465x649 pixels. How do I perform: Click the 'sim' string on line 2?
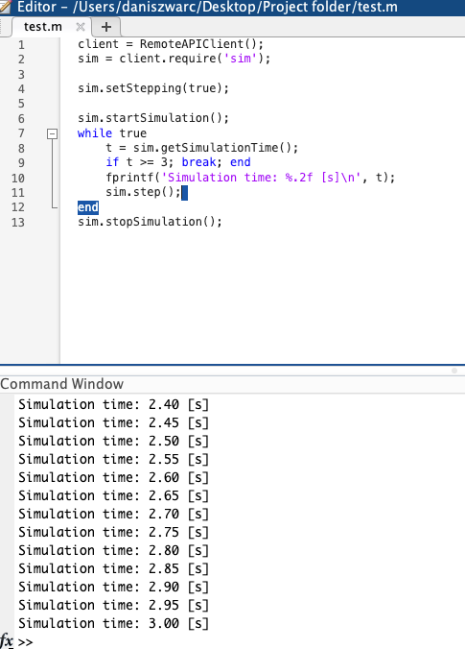coord(241,59)
